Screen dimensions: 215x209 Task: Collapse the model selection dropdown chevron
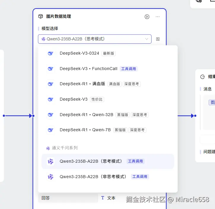[x=146, y=39]
